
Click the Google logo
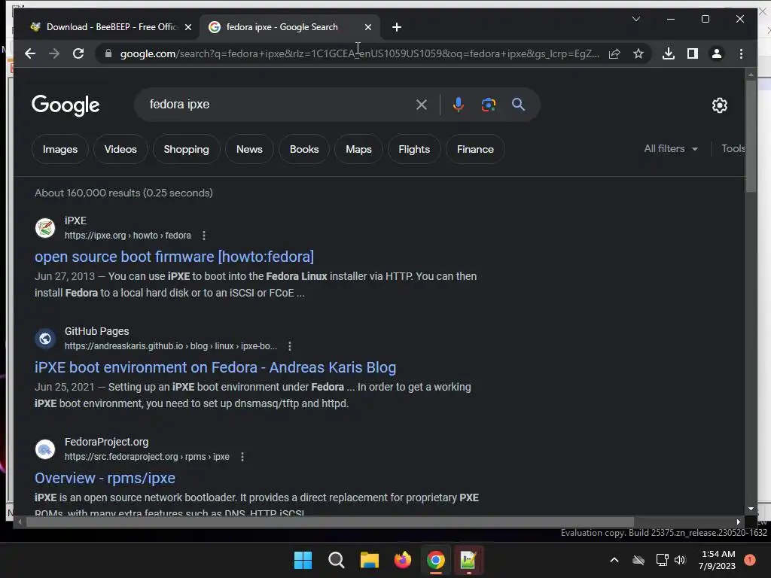coord(66,105)
